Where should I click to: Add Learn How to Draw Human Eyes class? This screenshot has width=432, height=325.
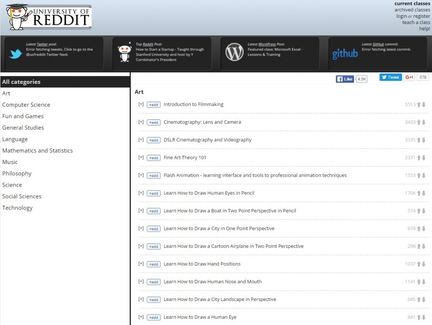coord(154,193)
